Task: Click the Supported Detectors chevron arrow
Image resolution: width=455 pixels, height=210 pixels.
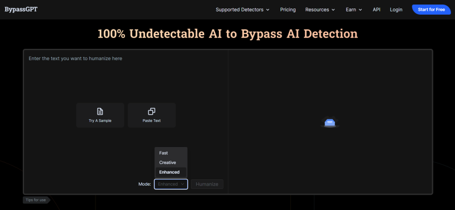Action: pos(267,10)
